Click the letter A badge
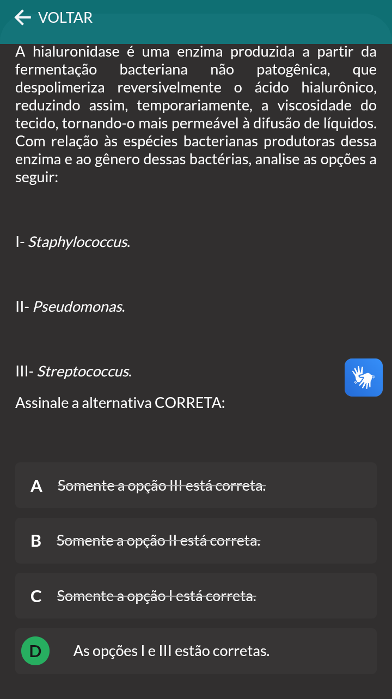The height and width of the screenshot is (699, 392). pyautogui.click(x=36, y=486)
